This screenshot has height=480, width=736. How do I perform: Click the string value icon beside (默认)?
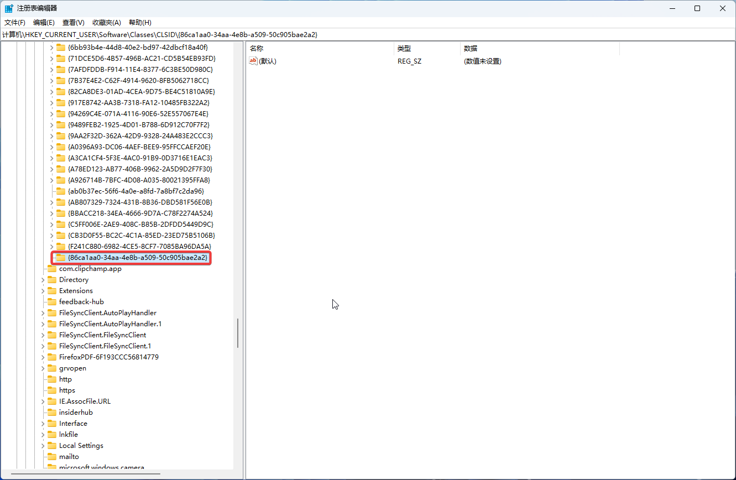coord(253,61)
